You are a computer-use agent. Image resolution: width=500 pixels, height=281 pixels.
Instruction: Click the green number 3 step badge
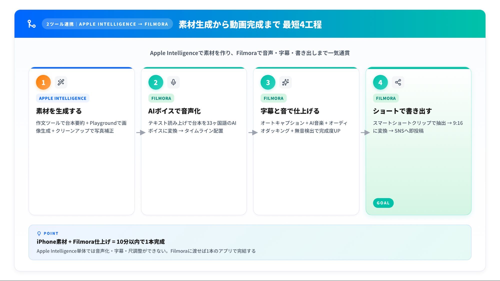point(268,82)
